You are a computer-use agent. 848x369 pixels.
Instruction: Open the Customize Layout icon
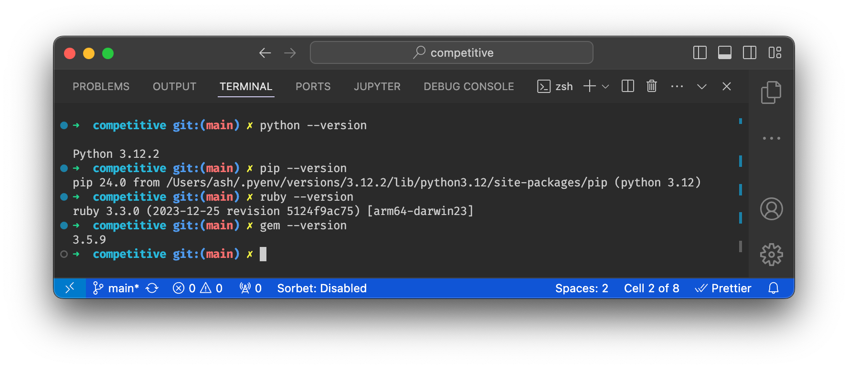pos(774,52)
